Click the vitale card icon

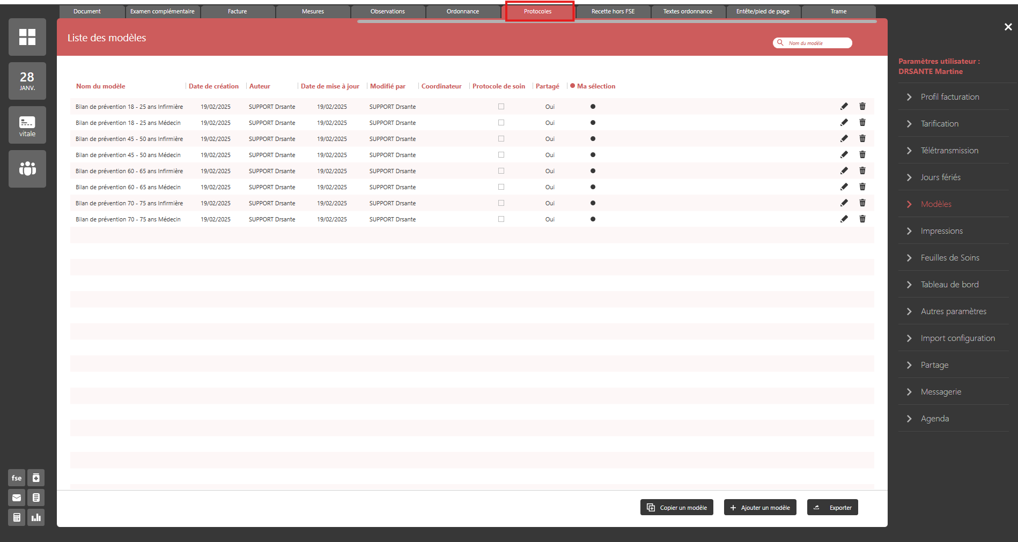tap(27, 125)
